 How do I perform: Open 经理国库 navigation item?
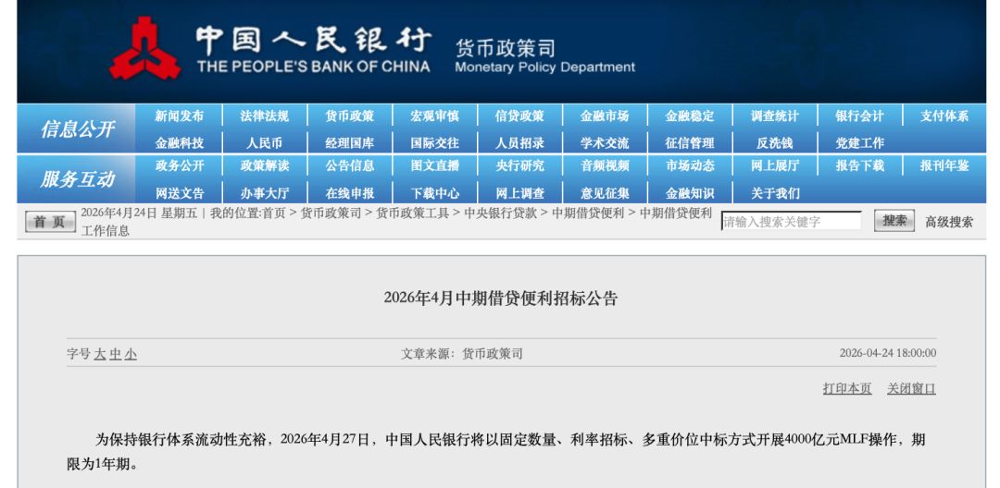[349, 143]
